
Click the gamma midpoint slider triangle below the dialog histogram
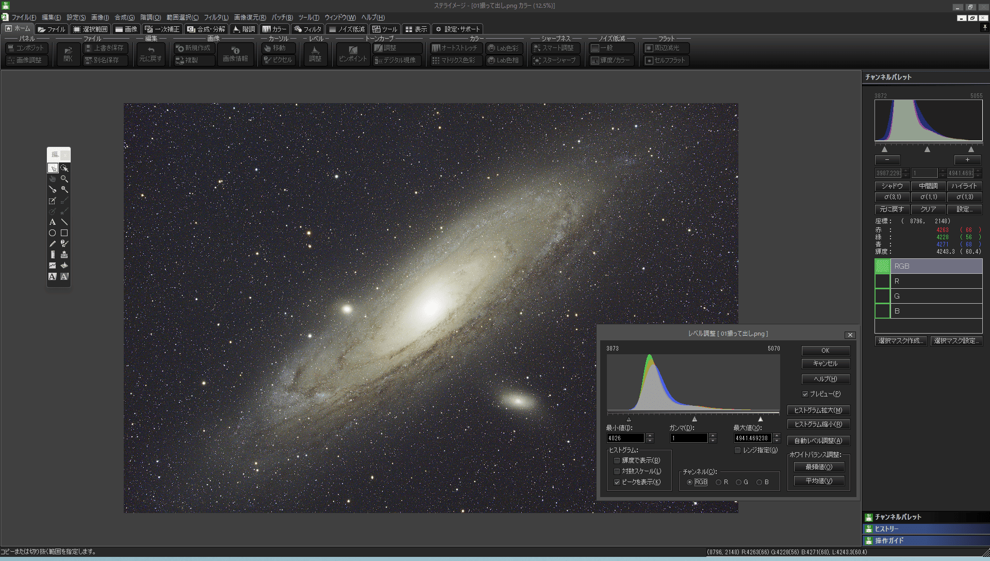click(x=695, y=419)
